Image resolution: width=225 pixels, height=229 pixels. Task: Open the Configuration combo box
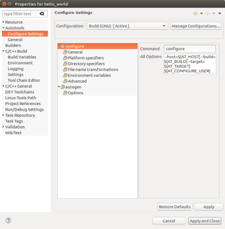127,26
